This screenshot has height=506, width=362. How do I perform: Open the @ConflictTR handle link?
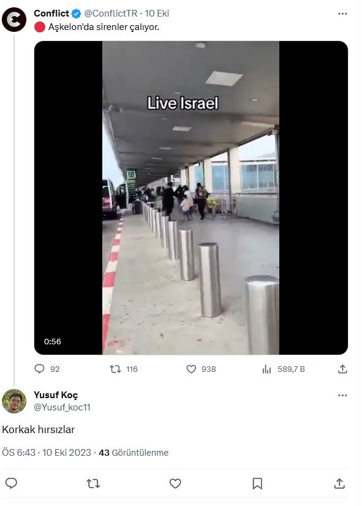coord(111,13)
